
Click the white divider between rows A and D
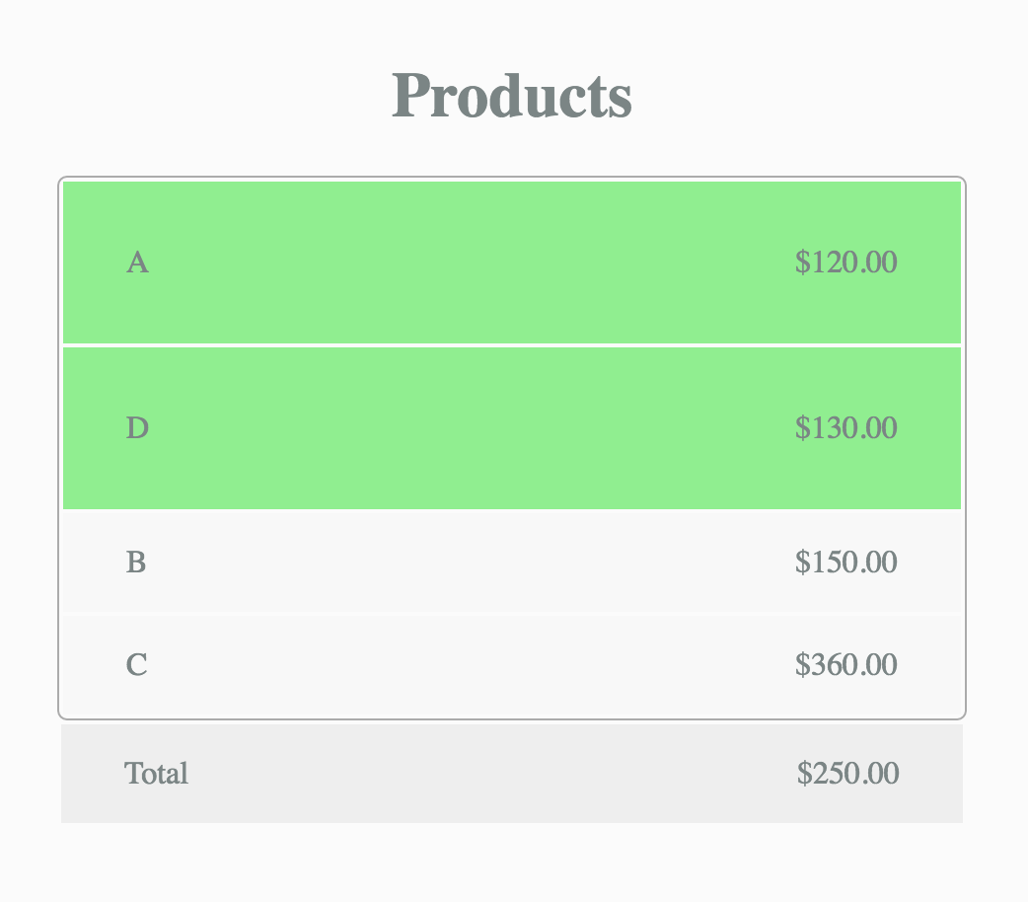click(512, 345)
